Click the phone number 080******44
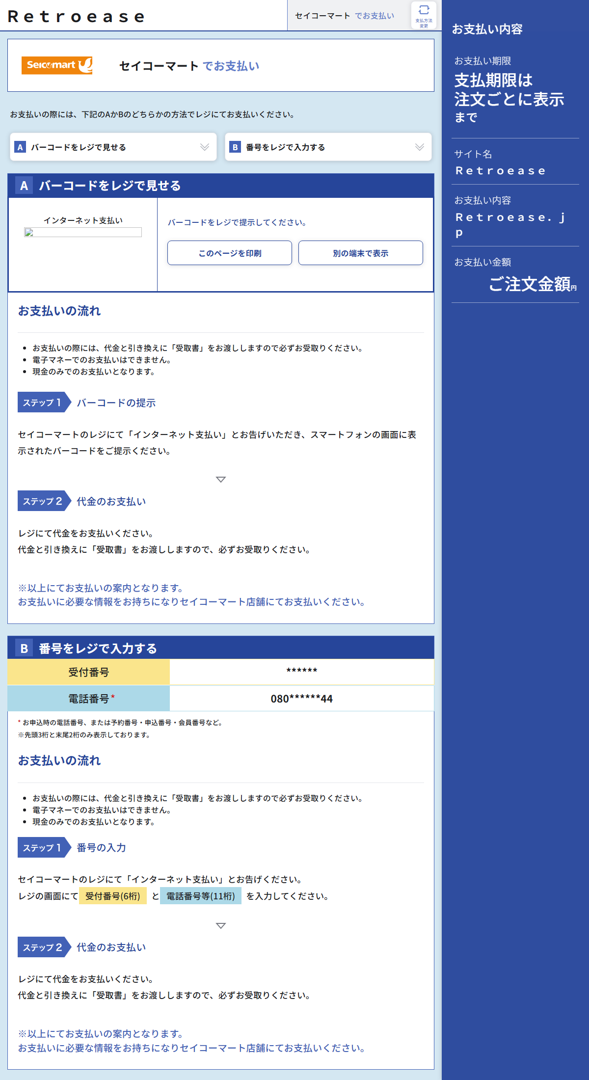 [302, 699]
